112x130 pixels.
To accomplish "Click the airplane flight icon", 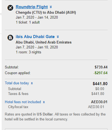I will tap(10, 8).
